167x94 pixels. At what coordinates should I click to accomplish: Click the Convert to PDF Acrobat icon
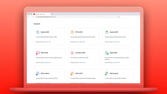[72, 53]
